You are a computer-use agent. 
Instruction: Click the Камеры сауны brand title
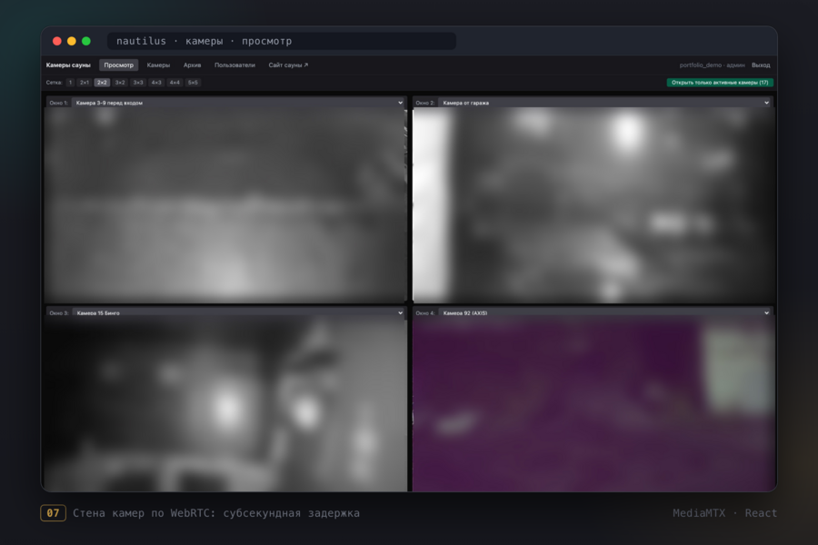(68, 65)
